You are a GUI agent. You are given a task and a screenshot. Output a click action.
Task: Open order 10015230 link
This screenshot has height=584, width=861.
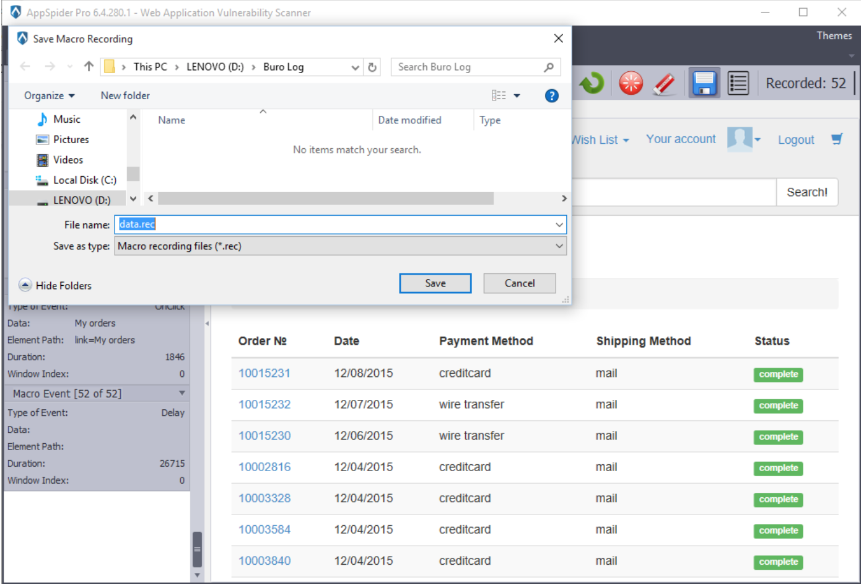pyautogui.click(x=264, y=436)
